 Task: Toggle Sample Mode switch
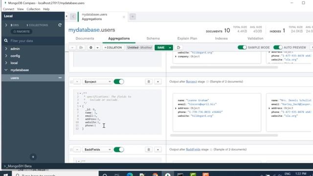tap(242, 47)
